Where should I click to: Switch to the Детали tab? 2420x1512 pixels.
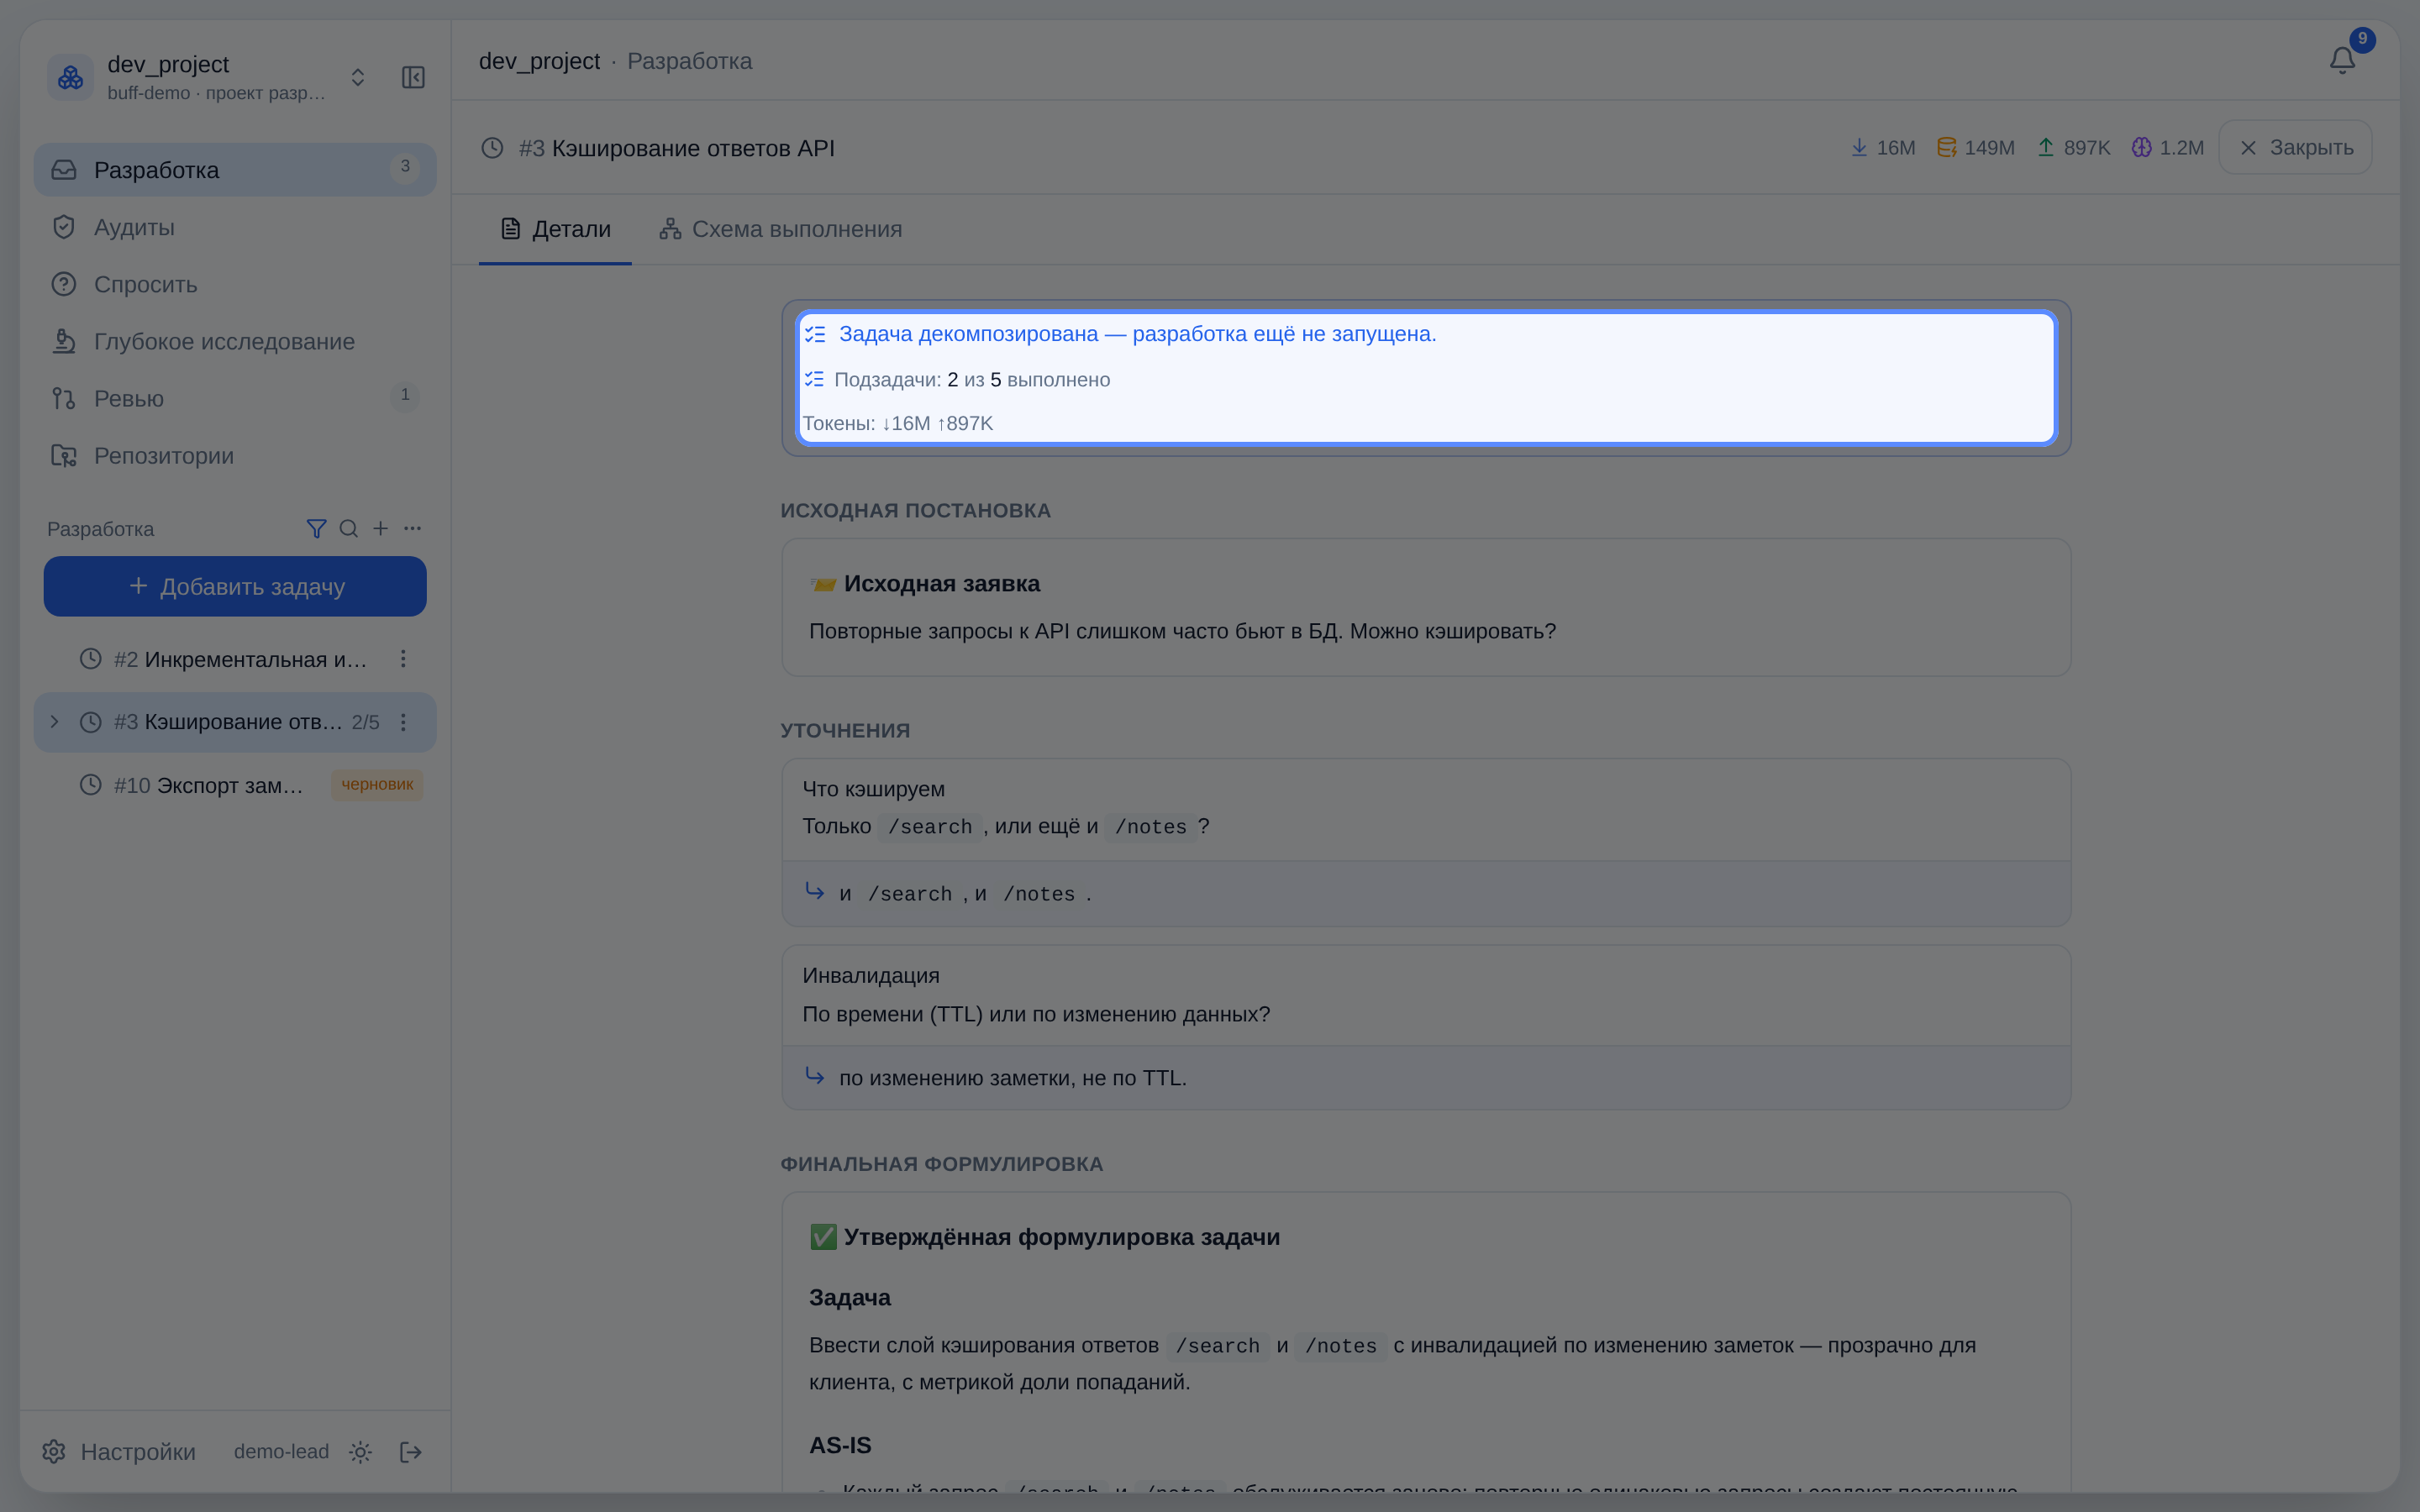tap(555, 229)
